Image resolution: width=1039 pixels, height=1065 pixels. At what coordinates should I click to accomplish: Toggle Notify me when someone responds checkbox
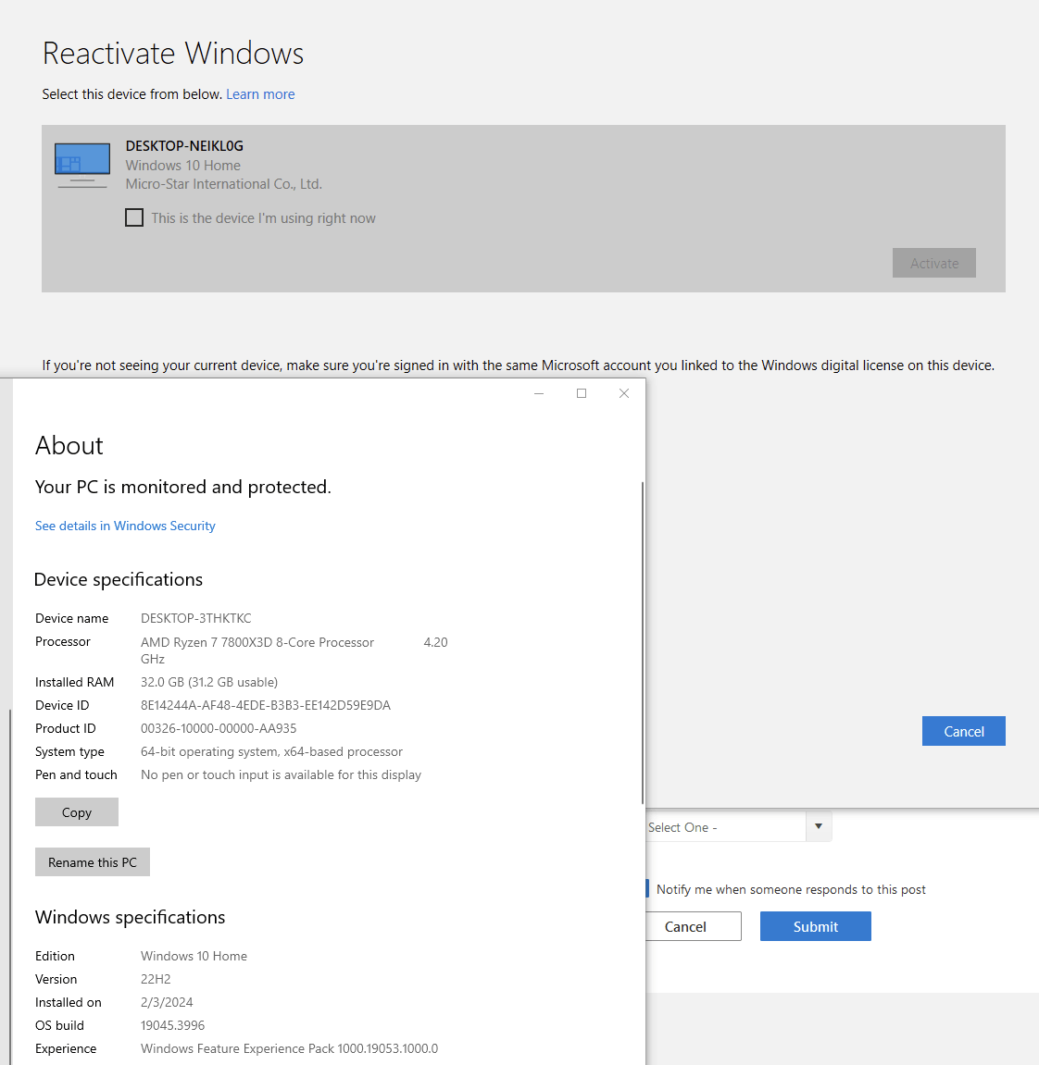[647, 889]
